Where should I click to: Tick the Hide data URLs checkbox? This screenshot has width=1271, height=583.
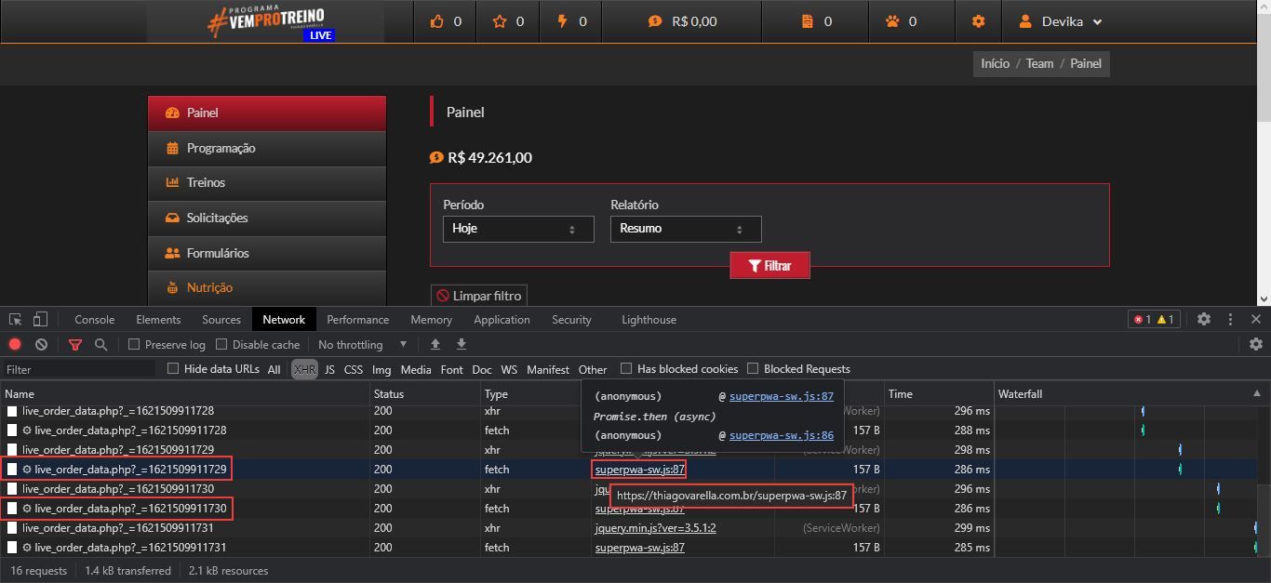[x=173, y=369]
